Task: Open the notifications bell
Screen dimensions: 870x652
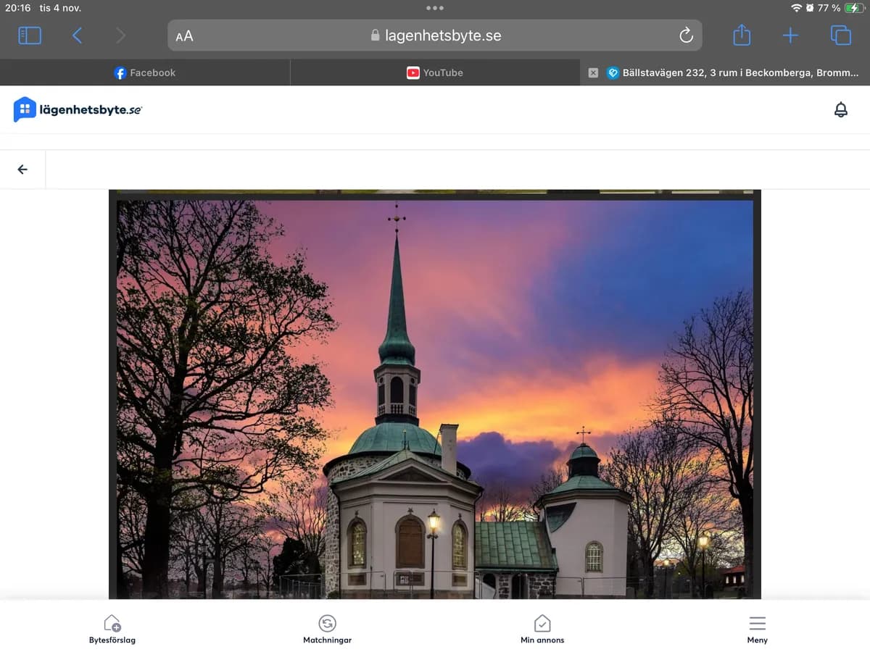Action: 840,110
